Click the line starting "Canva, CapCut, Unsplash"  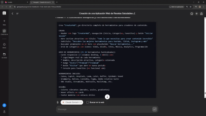click(x=91, y=76)
